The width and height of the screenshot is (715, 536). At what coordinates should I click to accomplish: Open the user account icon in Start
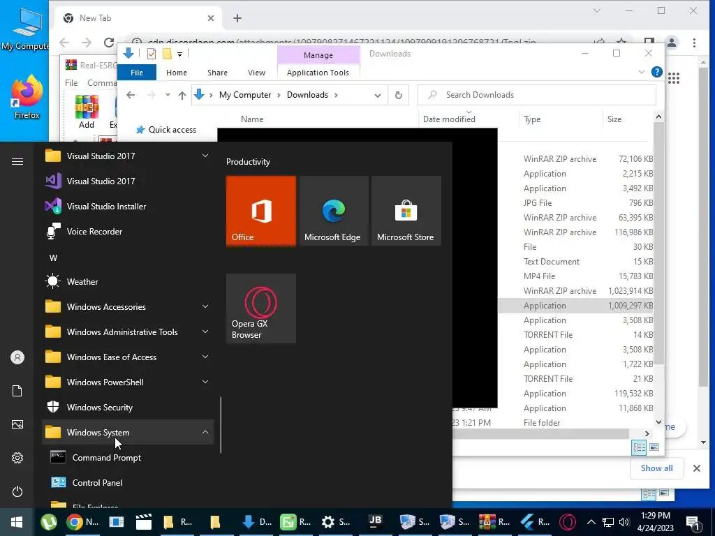[17, 357]
